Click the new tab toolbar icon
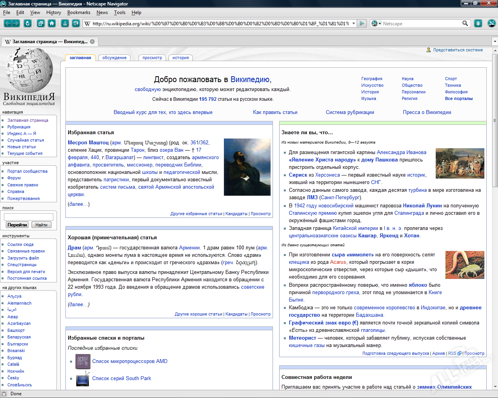 pos(41,23)
